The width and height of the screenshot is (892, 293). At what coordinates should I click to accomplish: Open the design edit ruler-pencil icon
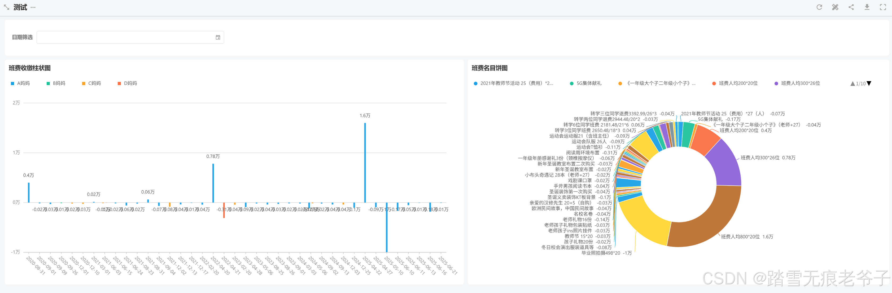[835, 7]
